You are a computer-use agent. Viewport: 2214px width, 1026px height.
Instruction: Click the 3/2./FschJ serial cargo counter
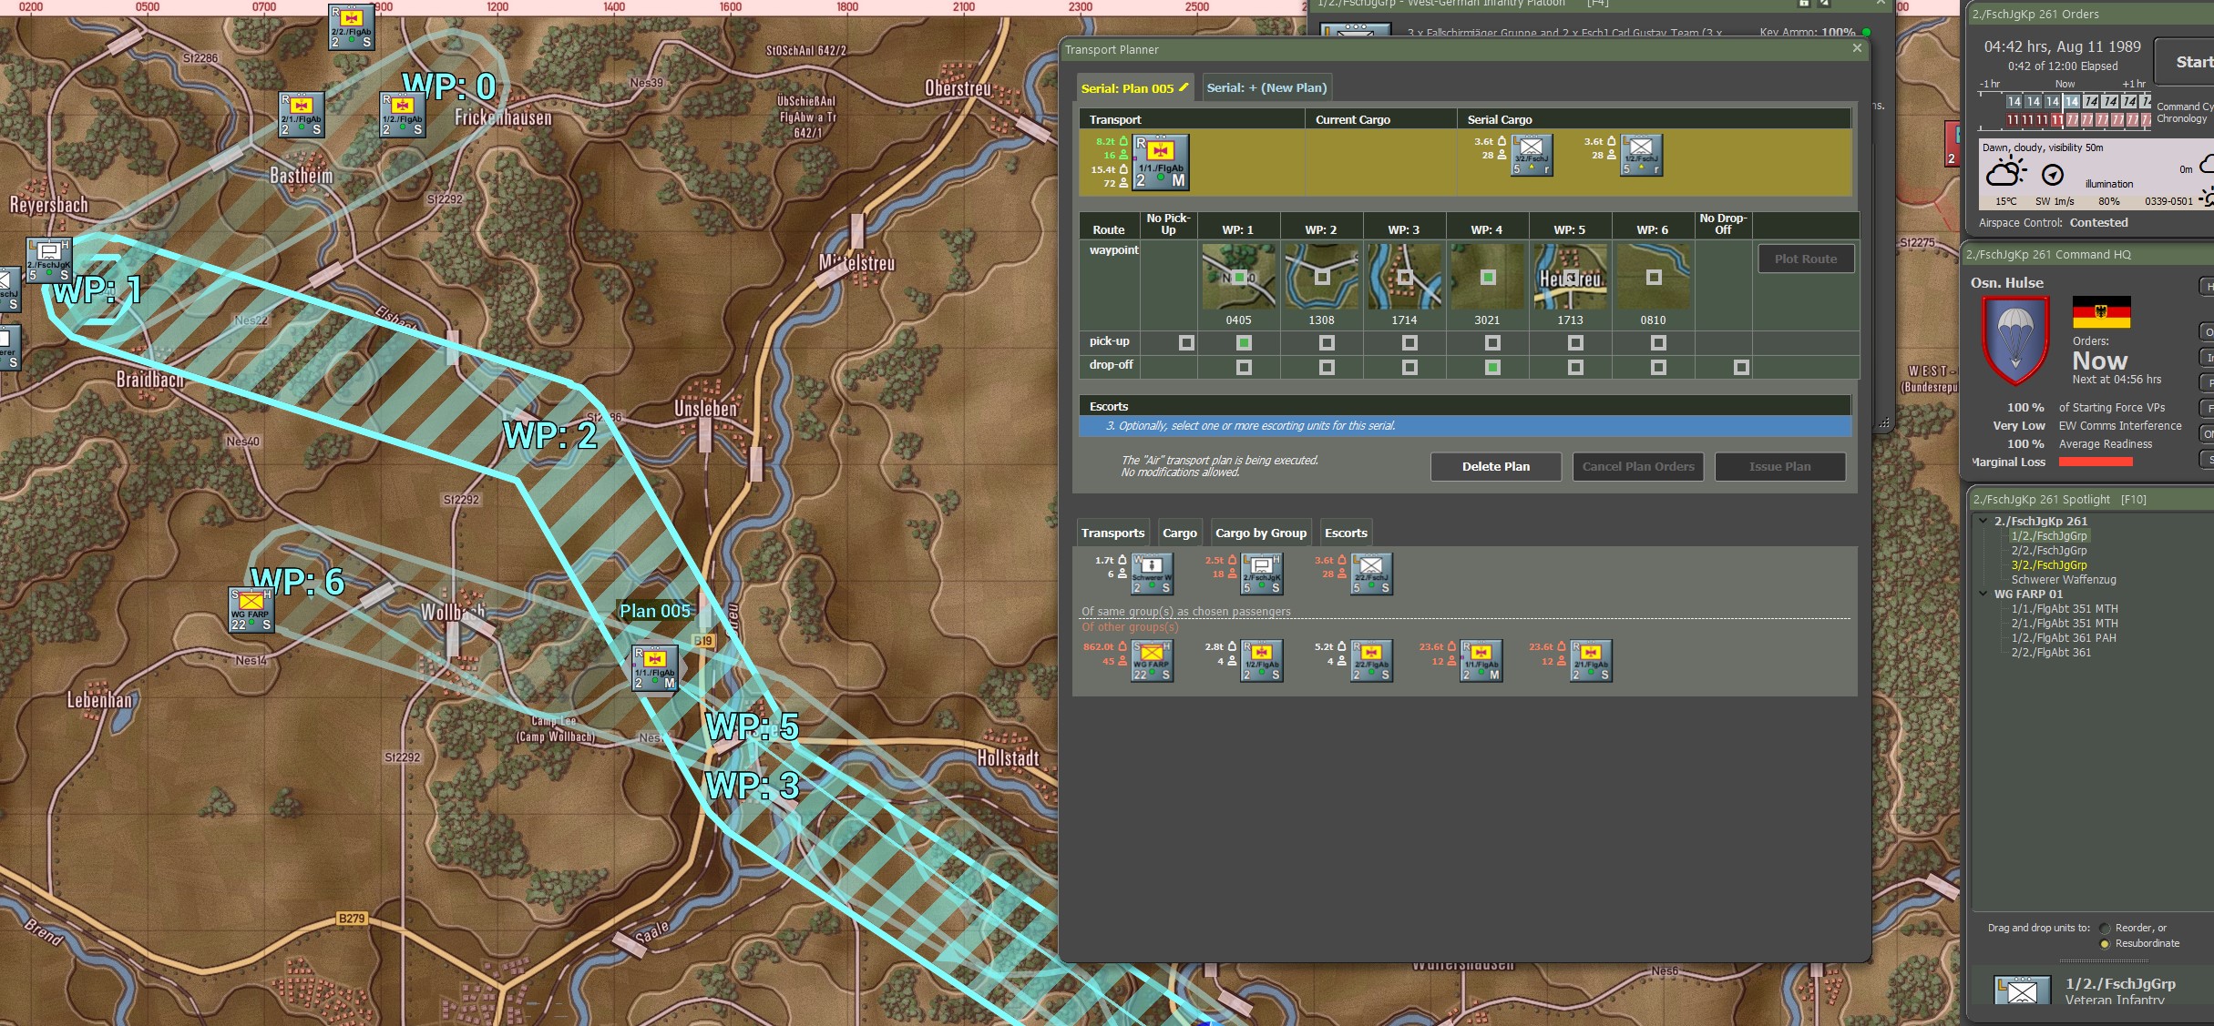tap(1532, 155)
